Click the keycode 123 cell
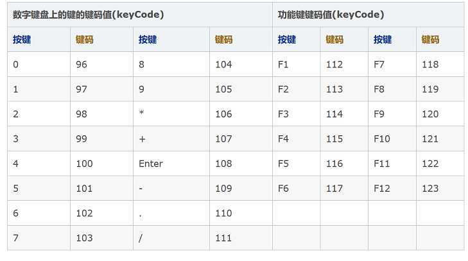 (430, 189)
